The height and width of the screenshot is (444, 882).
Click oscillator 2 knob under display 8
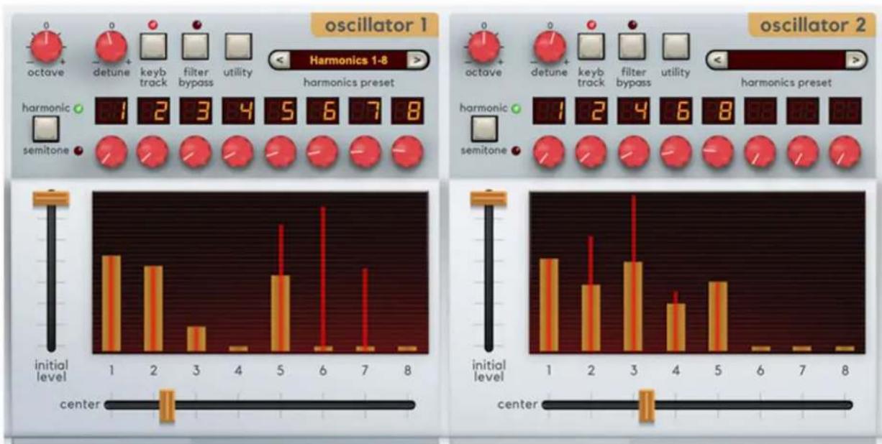point(718,152)
